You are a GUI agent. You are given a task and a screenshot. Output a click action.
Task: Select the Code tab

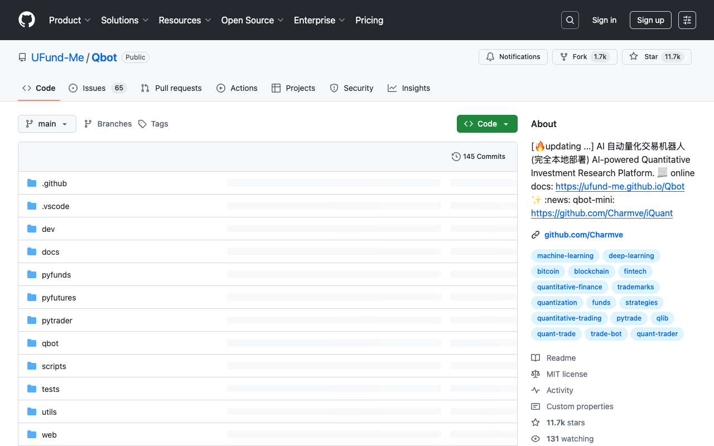coord(38,88)
